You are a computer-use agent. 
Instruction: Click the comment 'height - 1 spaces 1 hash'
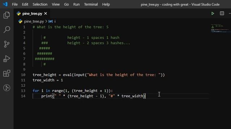93,38
